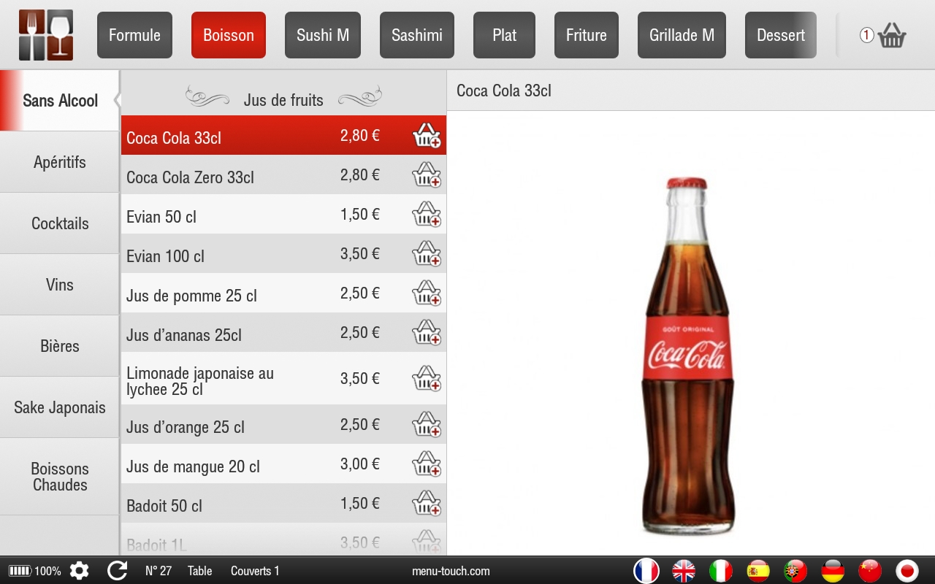
Task: Click Couverts 1 in status bar
Action: 255,571
